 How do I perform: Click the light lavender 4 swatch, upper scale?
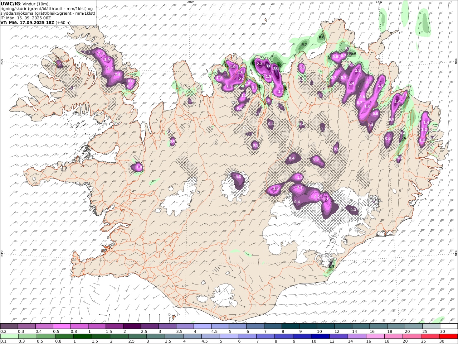202,326
